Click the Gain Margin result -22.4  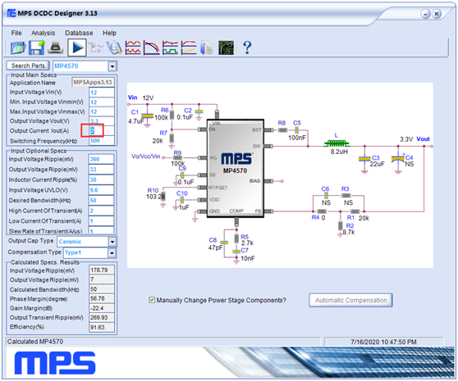tap(102, 308)
